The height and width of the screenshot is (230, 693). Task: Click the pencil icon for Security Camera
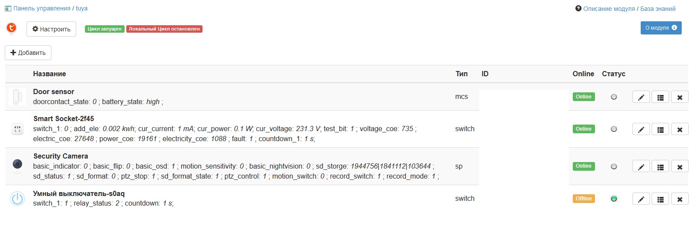click(641, 166)
